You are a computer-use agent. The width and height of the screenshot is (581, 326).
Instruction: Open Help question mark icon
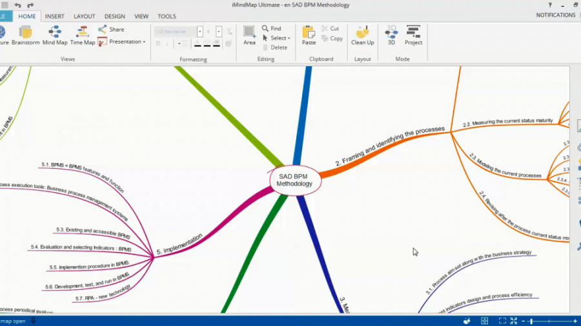click(x=550, y=5)
